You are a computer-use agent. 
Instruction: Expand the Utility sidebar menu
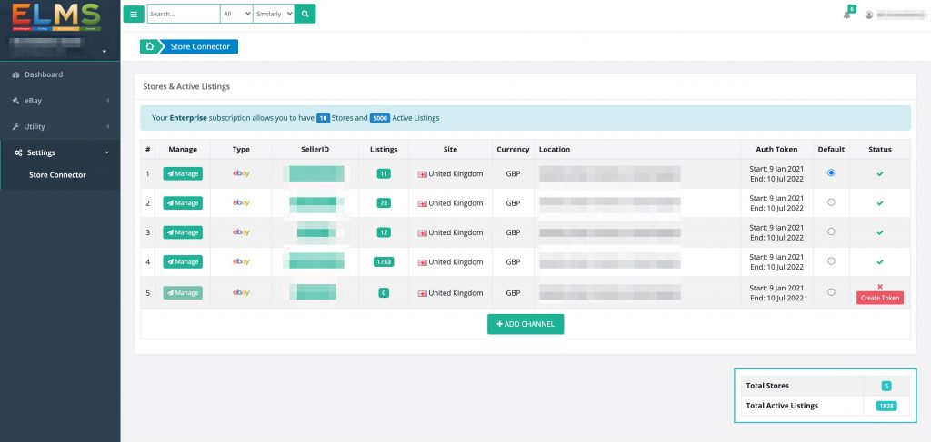60,127
